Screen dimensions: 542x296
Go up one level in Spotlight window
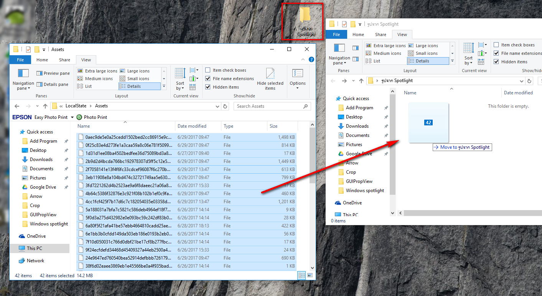[x=361, y=81]
